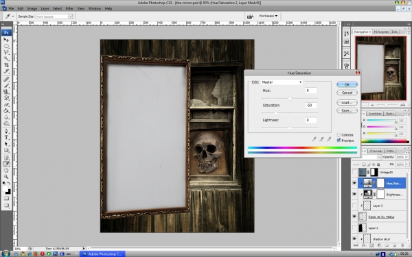Open new adjustment layer icon menu
This screenshot has width=412, height=257.
(x=379, y=245)
